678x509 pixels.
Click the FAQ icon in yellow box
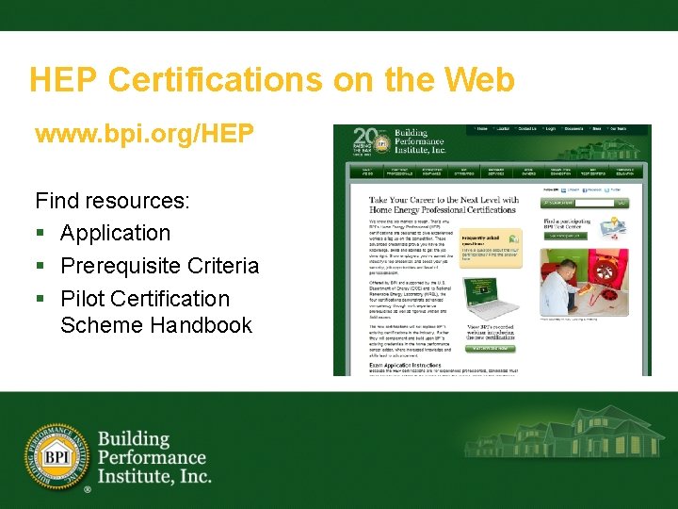(x=514, y=238)
